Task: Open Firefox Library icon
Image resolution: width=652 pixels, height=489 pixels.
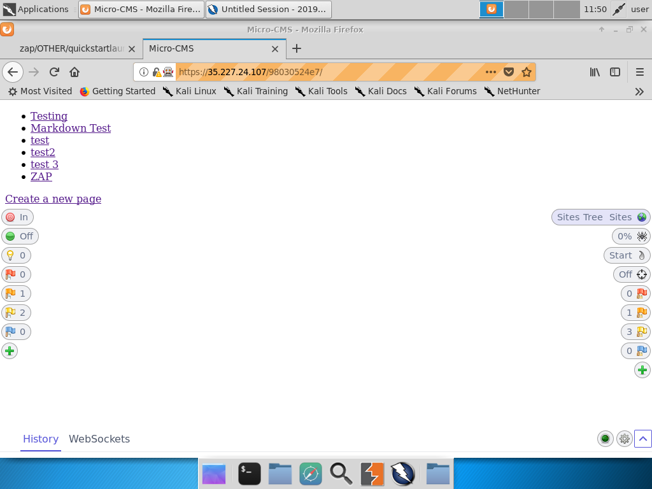Action: tap(595, 72)
